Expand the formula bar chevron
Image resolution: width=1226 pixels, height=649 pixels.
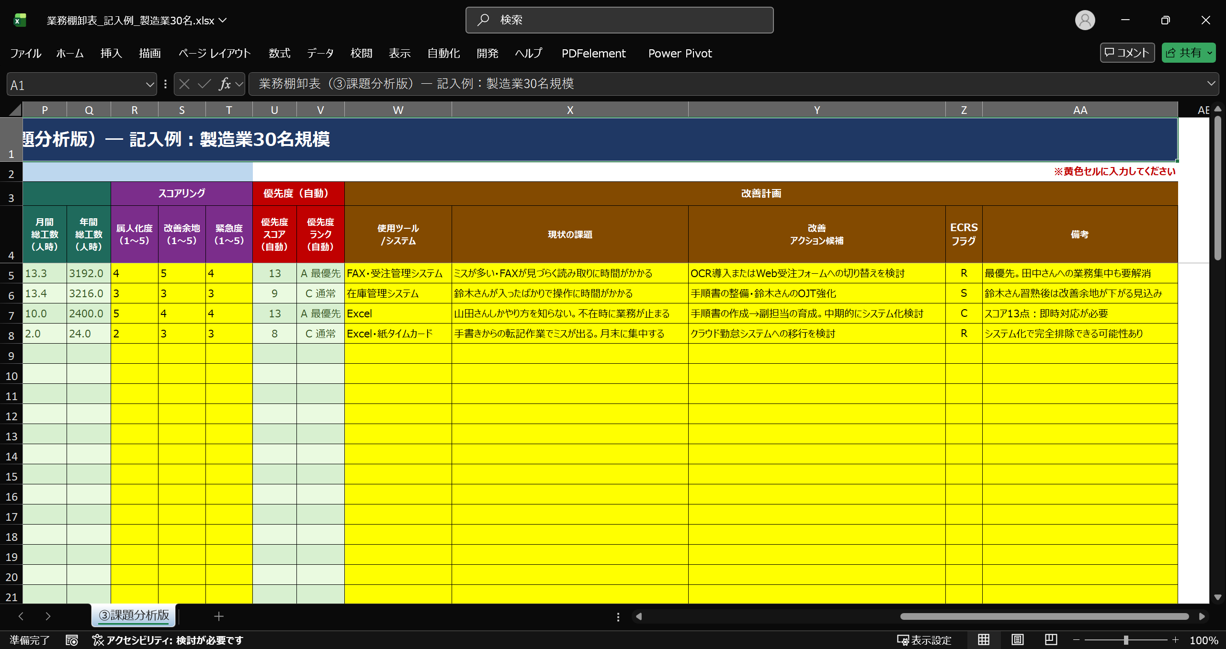click(1211, 84)
